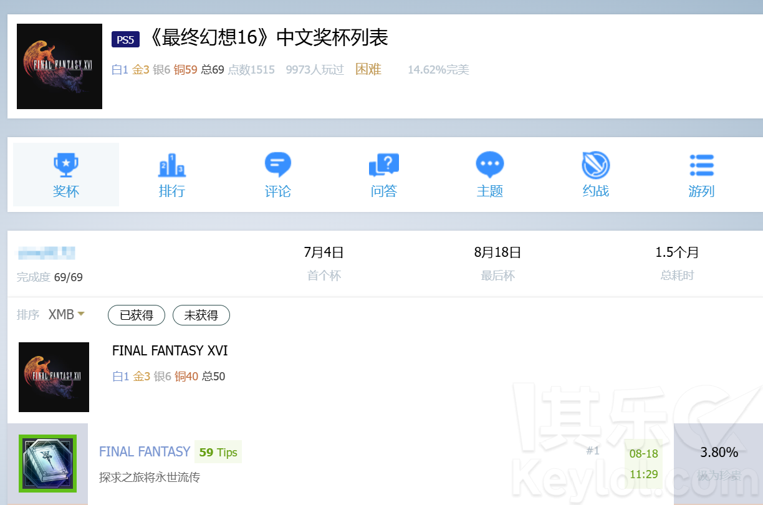Click the blurred username above 完成度
The image size is (763, 505).
(47, 253)
